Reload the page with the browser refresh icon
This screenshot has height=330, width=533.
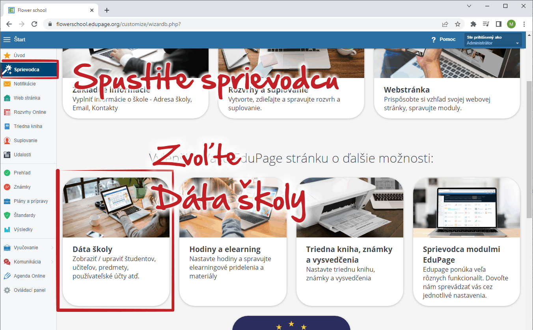[x=34, y=24]
